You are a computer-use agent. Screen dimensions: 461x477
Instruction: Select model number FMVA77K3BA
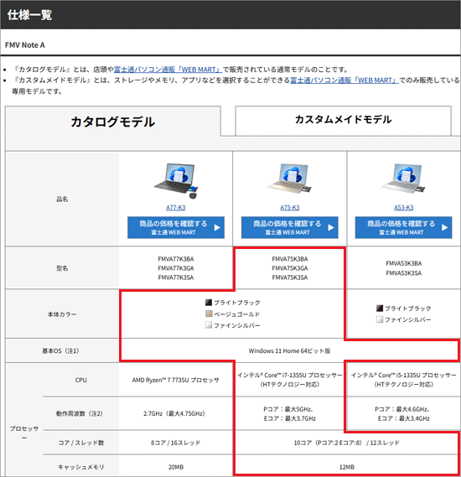176,259
